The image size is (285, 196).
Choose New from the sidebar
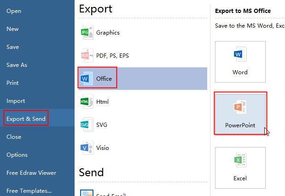point(12,29)
